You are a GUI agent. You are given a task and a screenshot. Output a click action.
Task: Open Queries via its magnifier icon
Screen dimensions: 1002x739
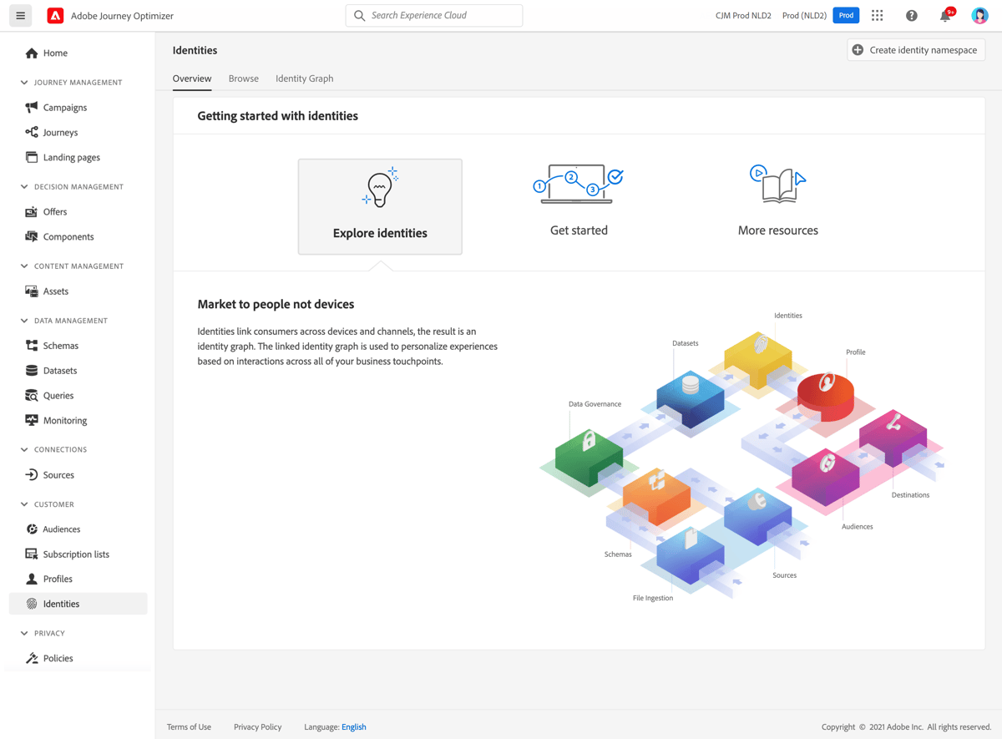(x=30, y=395)
